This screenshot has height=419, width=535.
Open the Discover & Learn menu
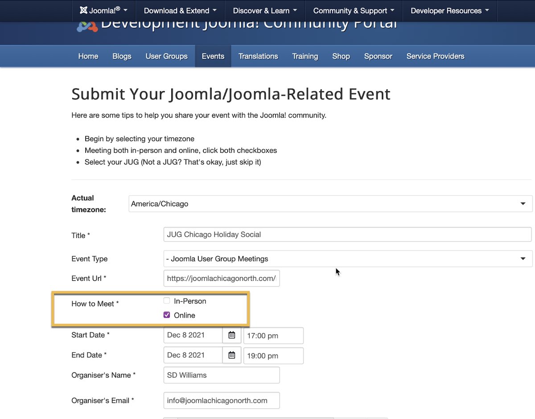pos(264,11)
